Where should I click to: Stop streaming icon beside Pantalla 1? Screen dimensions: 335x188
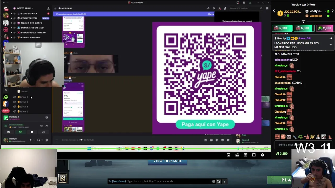point(47,118)
